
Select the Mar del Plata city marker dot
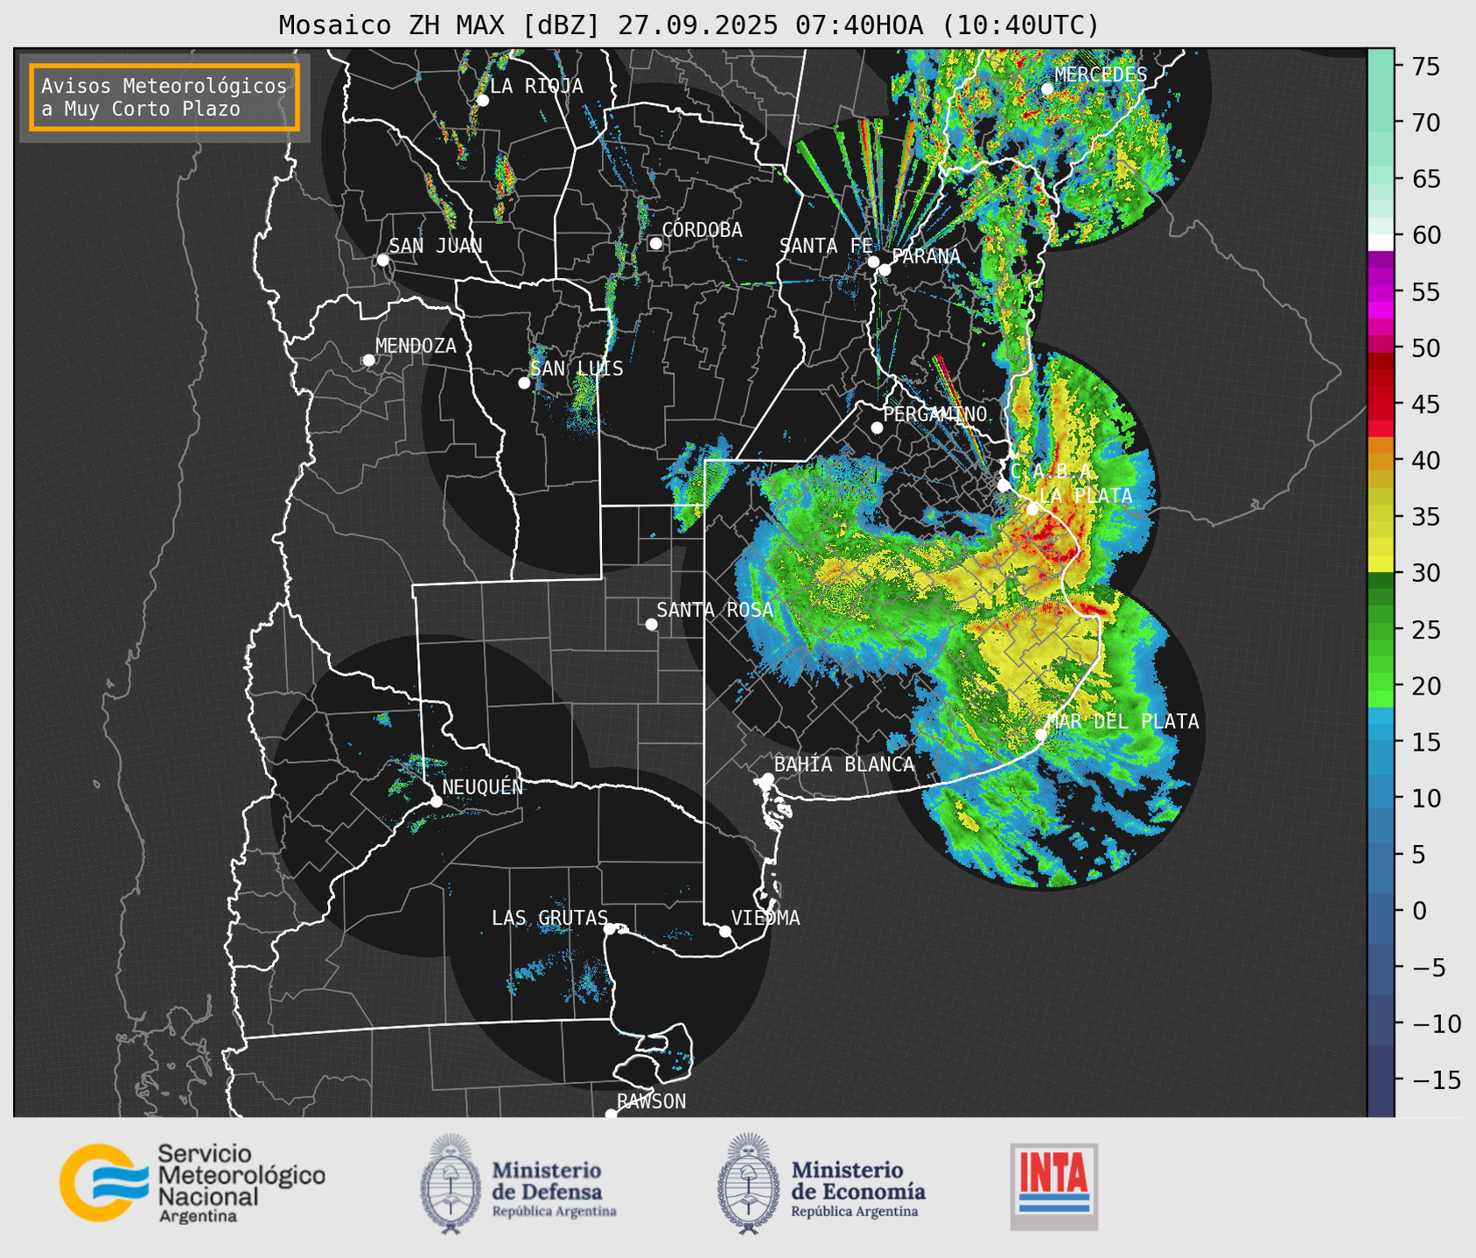coord(1041,734)
